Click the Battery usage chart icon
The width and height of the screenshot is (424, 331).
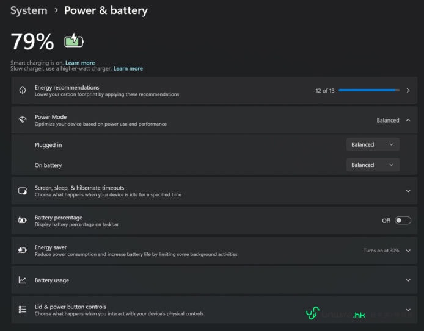[23, 280]
